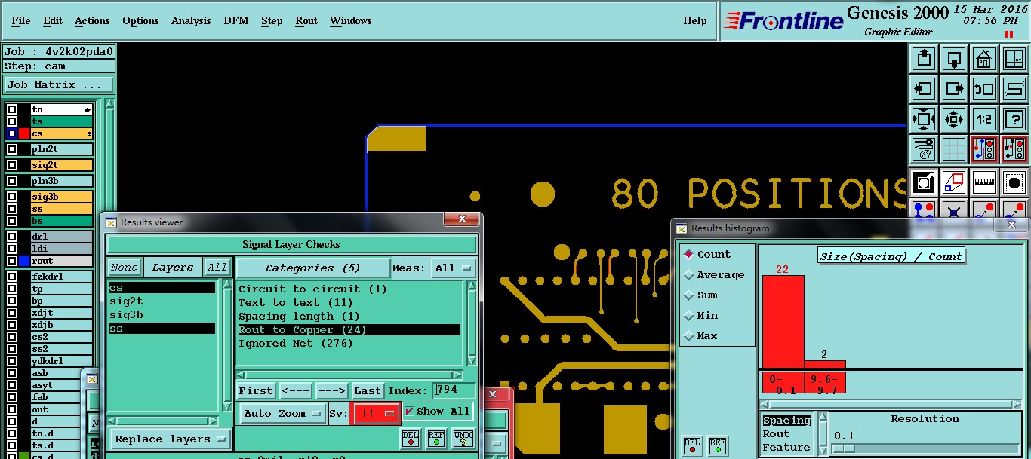Open the Rout menu
This screenshot has height=459, width=1031.
(306, 20)
